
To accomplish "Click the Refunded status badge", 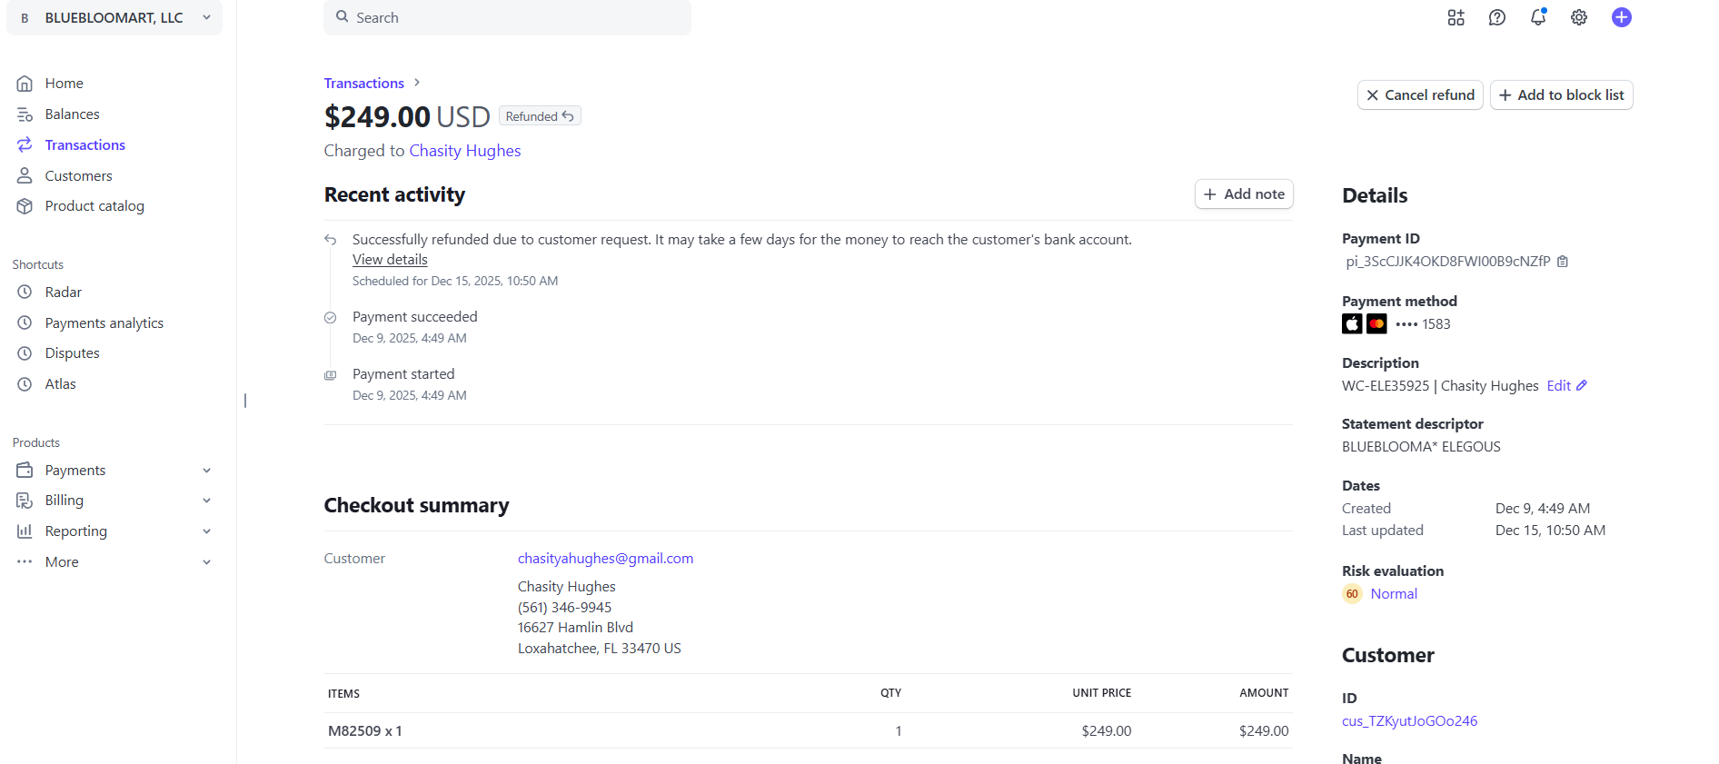I will pos(540,116).
